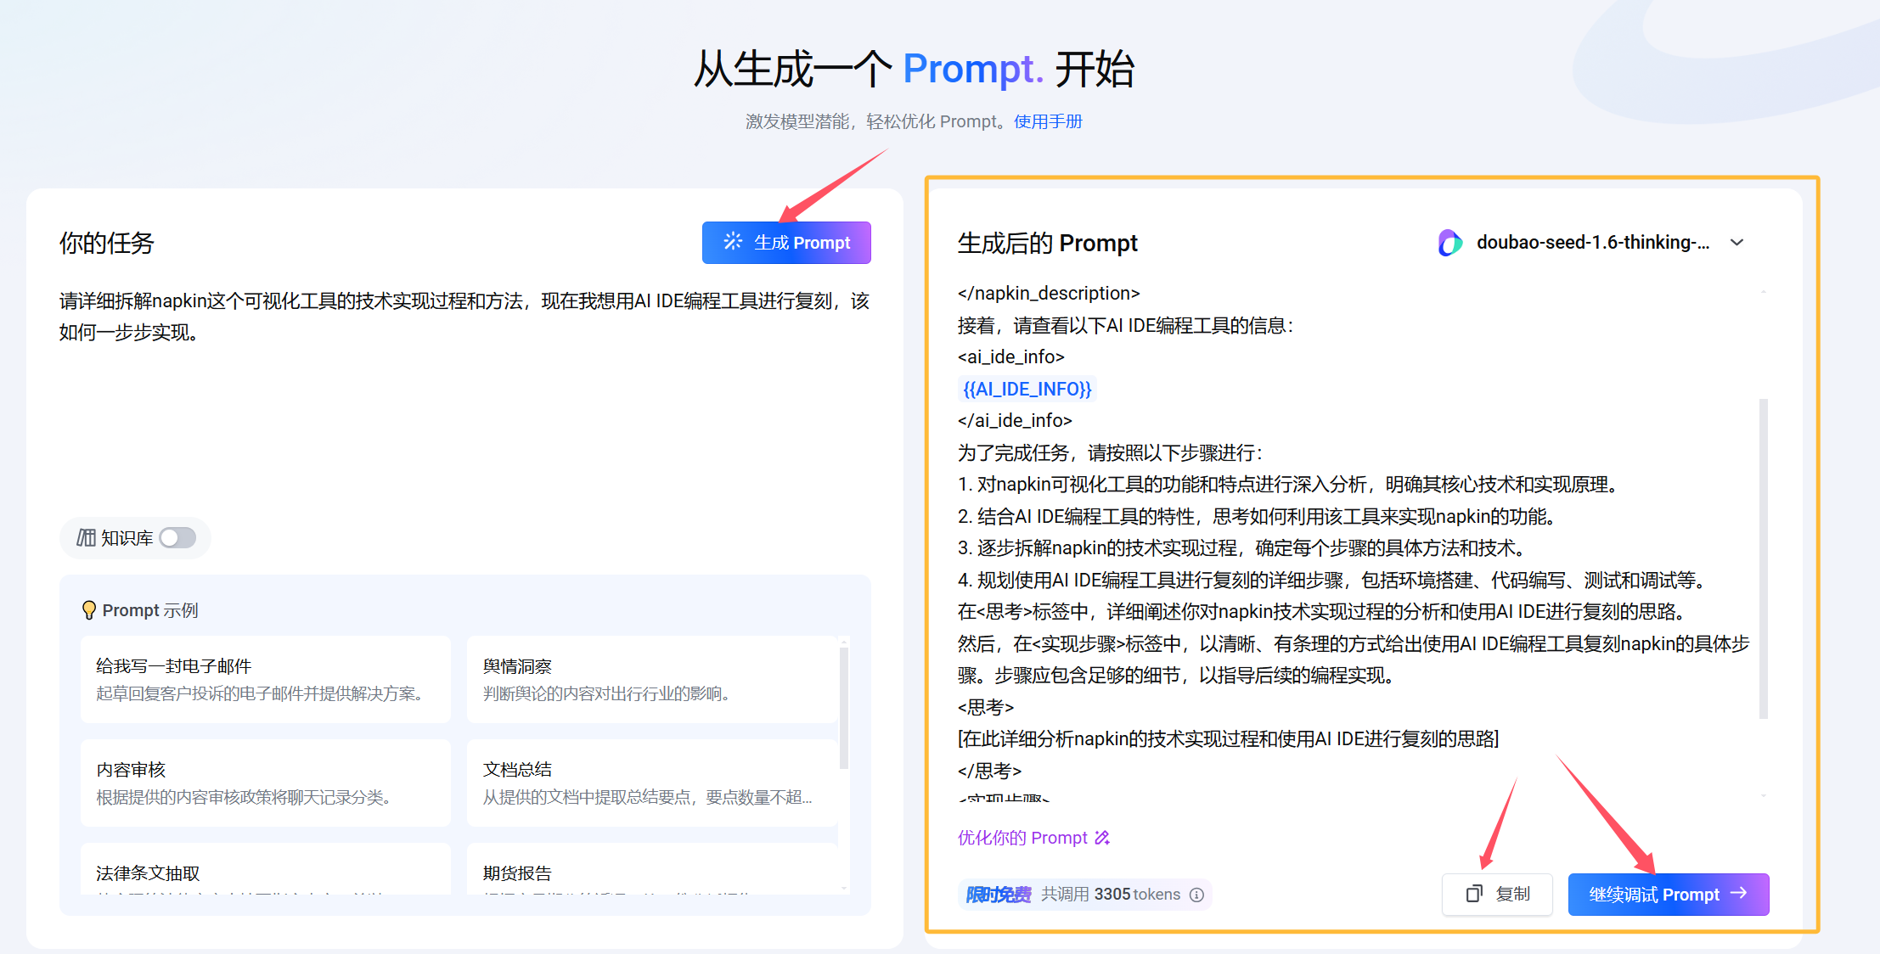1880x954 pixels.
Task: Click the 生成 Prompt sparkle button
Action: pyautogui.click(x=785, y=243)
